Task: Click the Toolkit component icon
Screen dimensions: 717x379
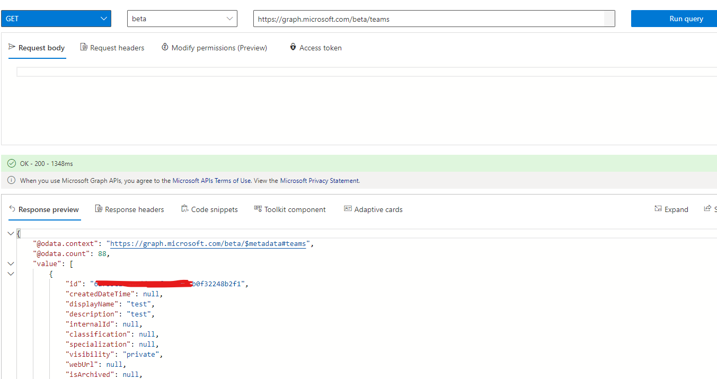Action: coord(258,209)
